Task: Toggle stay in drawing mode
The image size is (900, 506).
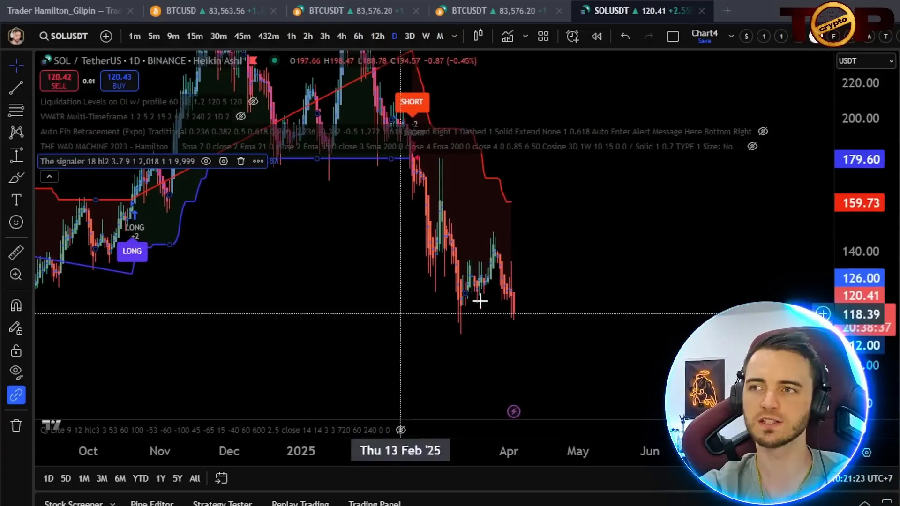Action: click(x=16, y=328)
